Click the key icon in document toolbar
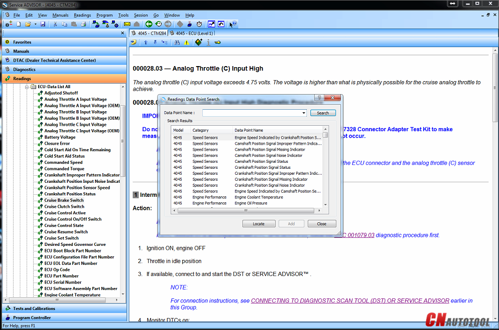The width and height of the screenshot is (499, 330). (218, 43)
